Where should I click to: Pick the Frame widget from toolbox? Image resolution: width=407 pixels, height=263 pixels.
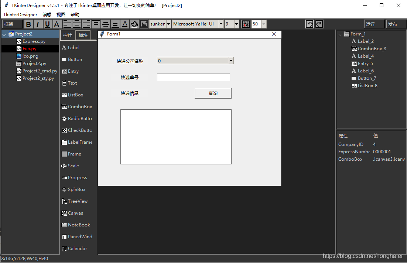(x=71, y=154)
